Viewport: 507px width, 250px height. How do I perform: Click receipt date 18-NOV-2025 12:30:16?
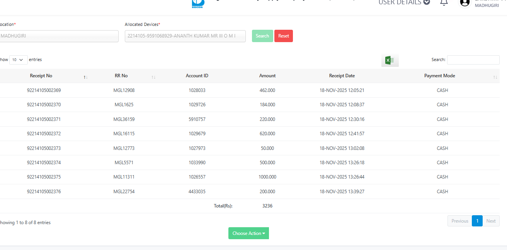tap(342, 119)
